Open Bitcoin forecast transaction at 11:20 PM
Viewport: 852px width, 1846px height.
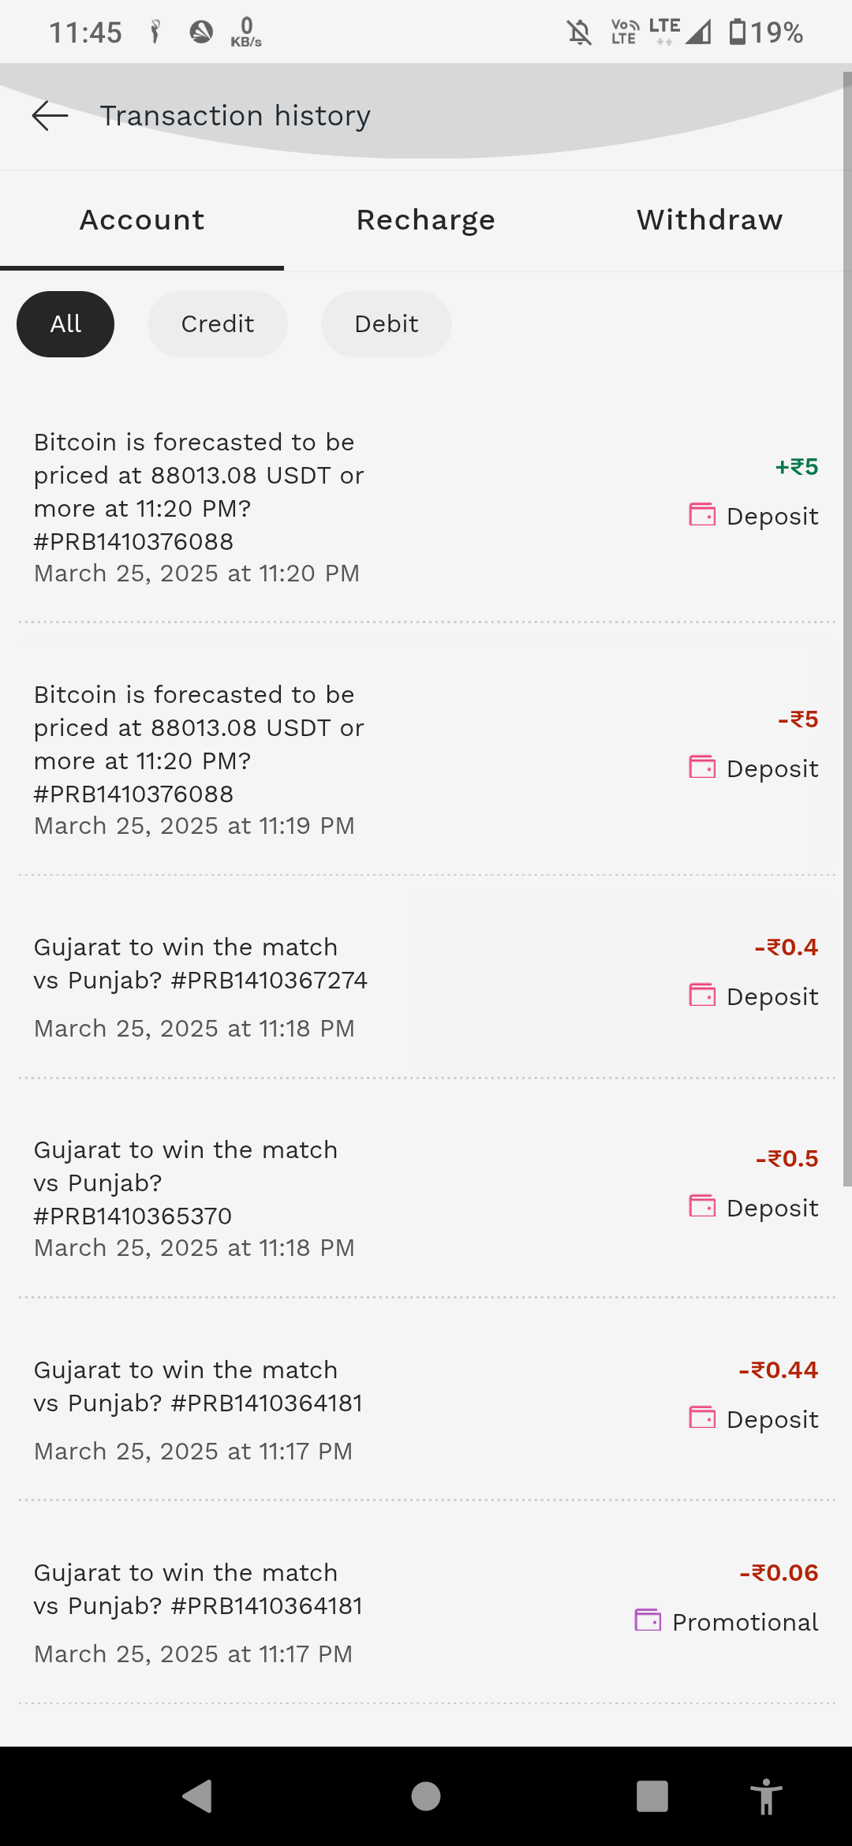coord(197,506)
